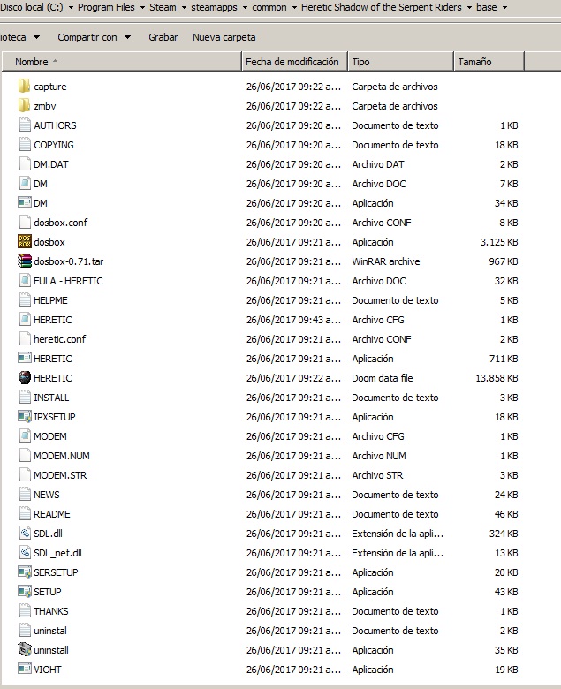561x689 pixels.
Task: Select the uninstal text document name
Action: [x=50, y=630]
